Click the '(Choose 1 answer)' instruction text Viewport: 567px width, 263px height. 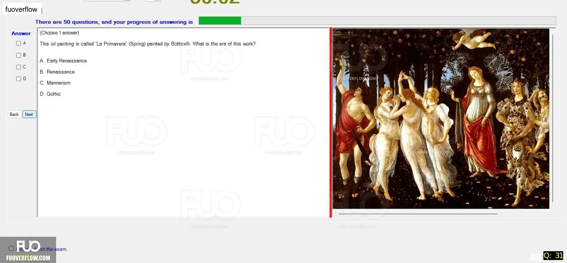coord(59,33)
